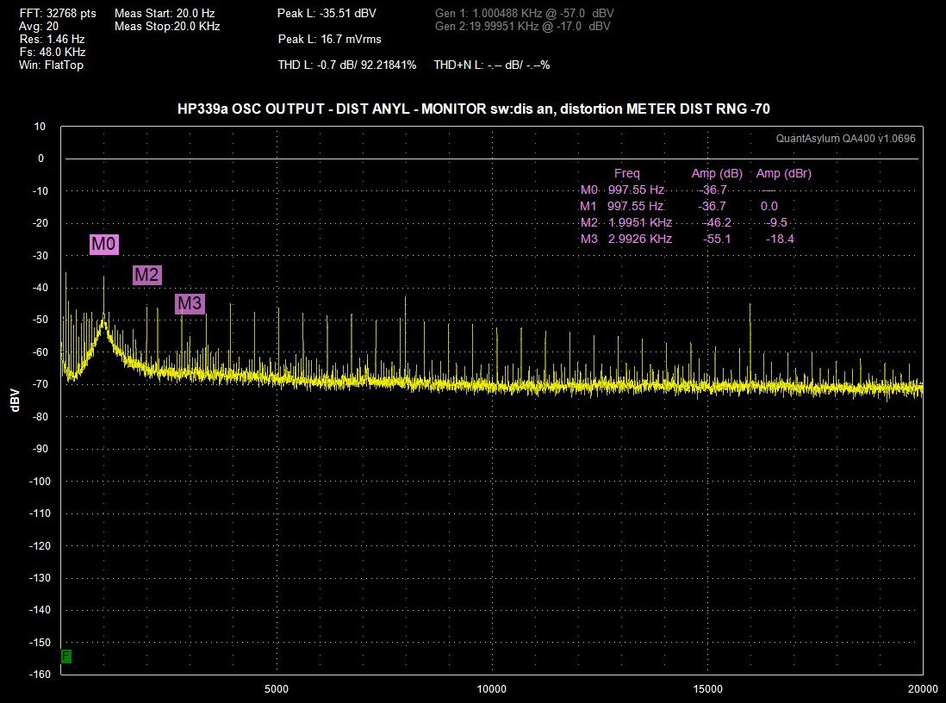The width and height of the screenshot is (946, 703).
Task: Click the 5000 tick on the frequency axis
Action: (277, 689)
